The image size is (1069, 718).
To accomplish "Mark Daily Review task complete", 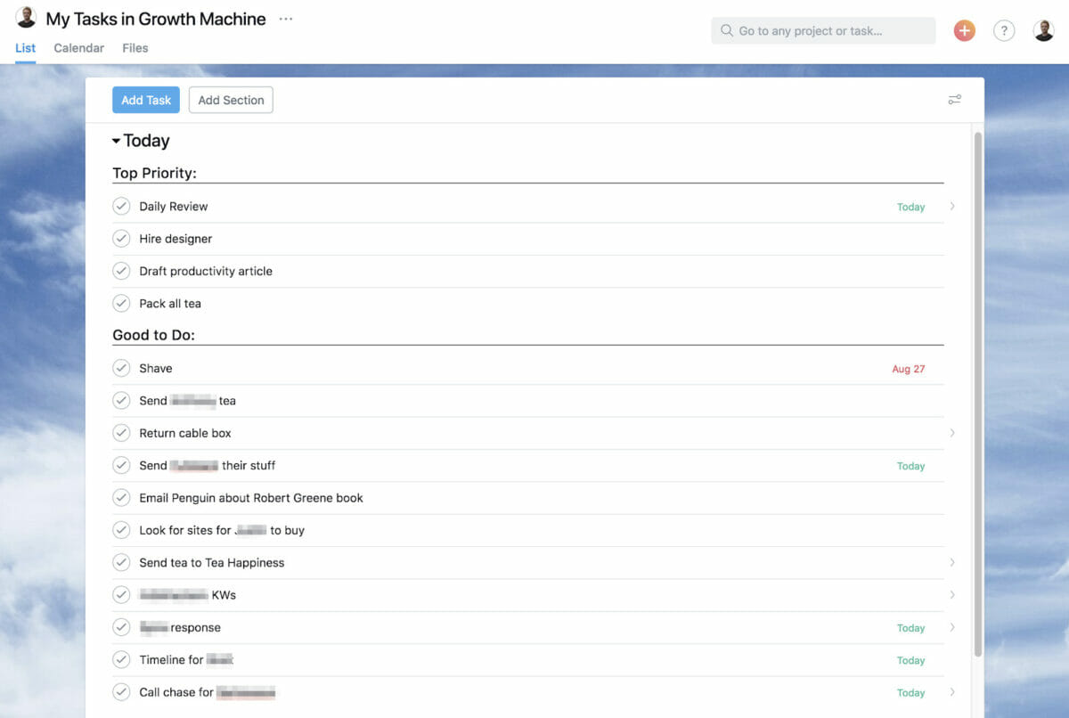I will click(121, 207).
